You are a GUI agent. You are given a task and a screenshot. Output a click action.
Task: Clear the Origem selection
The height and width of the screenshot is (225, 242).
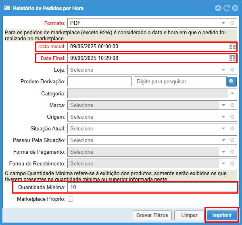tap(232, 117)
